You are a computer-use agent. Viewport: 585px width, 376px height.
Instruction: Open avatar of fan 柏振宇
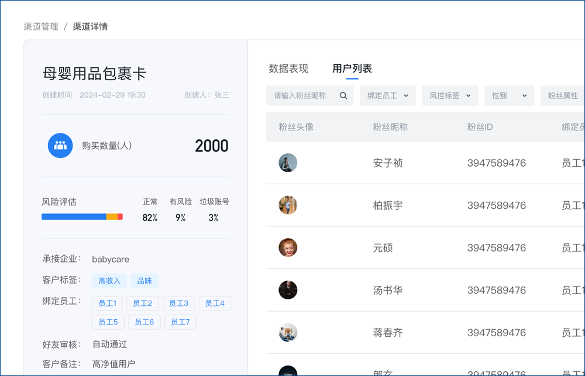click(288, 205)
